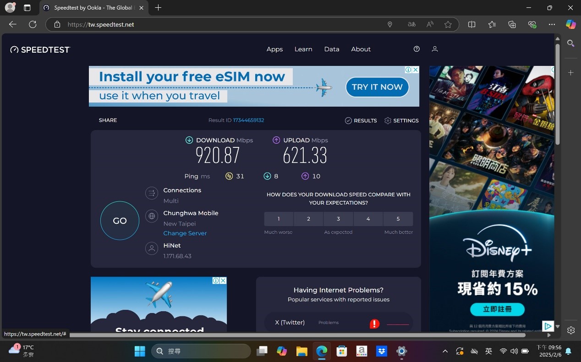Open Result ID 17344659132 link
Image resolution: width=581 pixels, height=362 pixels.
248,120
